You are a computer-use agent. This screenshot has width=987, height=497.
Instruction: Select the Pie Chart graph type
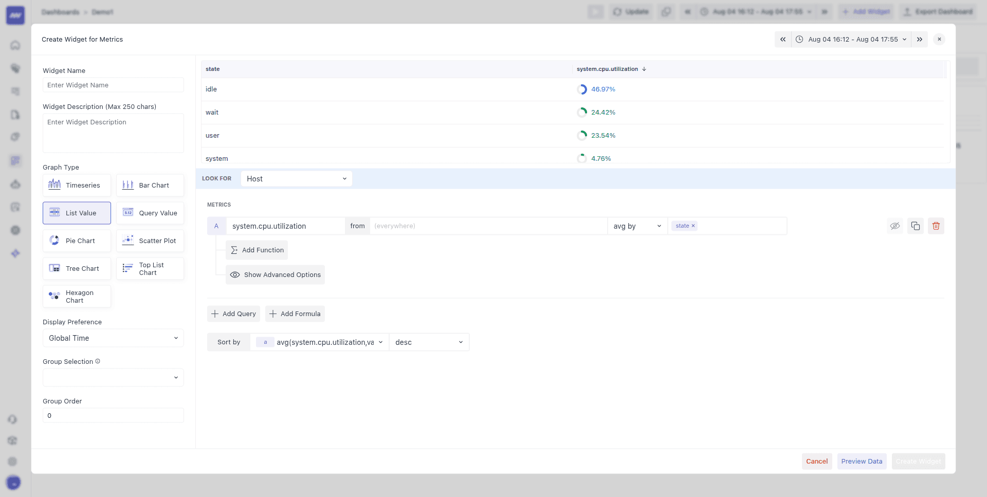pyautogui.click(x=76, y=241)
